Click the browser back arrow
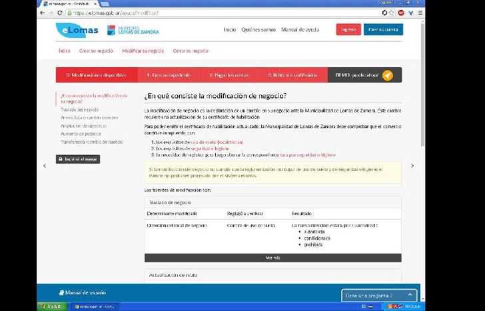The image size is (485, 311). click(x=43, y=13)
